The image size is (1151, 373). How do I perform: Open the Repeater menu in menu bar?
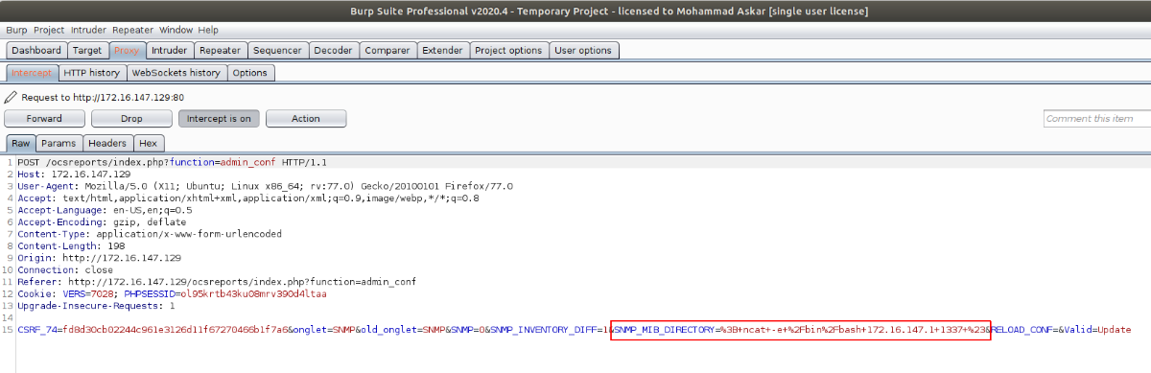tap(132, 30)
